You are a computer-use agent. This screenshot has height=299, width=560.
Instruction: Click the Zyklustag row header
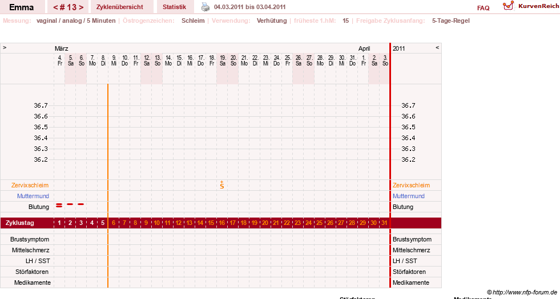[x=20, y=223]
